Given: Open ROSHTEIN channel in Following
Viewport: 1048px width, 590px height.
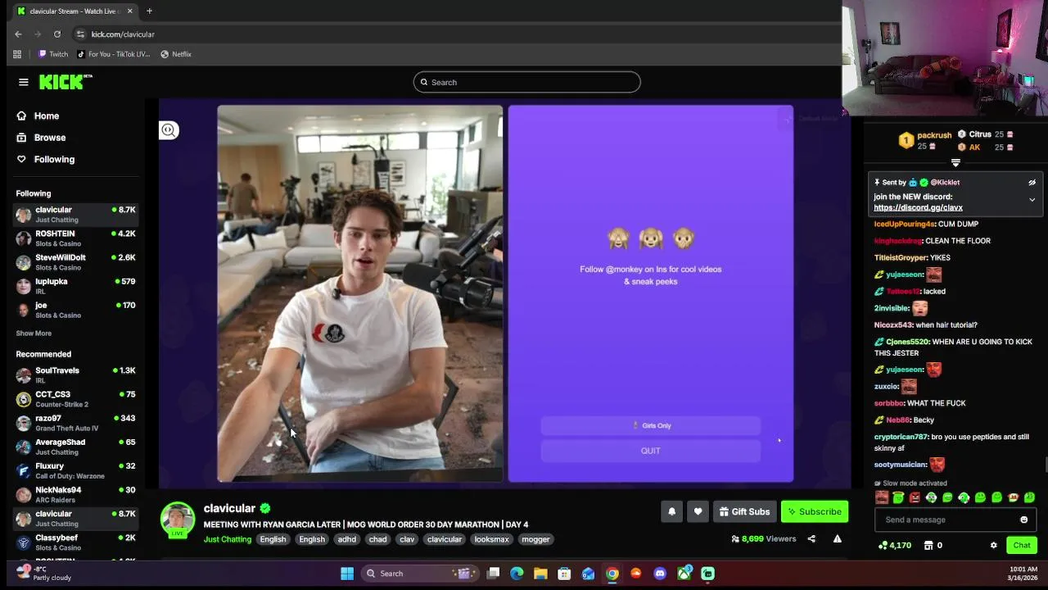Looking at the screenshot, I should [76, 238].
